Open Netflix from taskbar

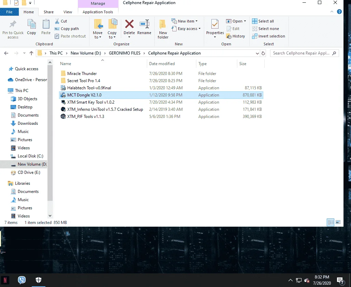click(5, 280)
